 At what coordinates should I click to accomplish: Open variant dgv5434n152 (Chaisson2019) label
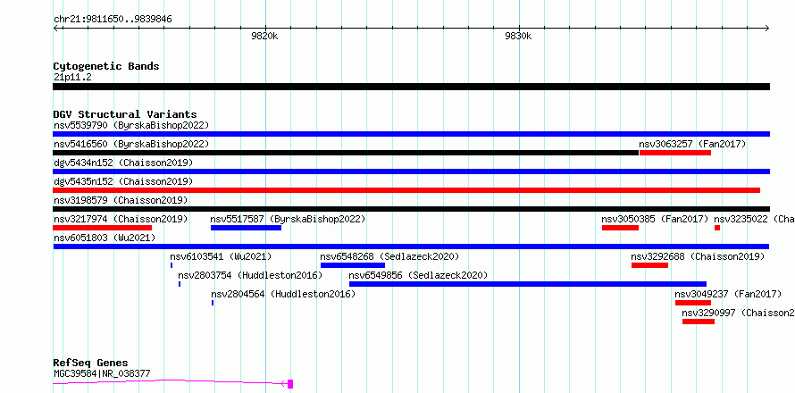[x=123, y=163]
